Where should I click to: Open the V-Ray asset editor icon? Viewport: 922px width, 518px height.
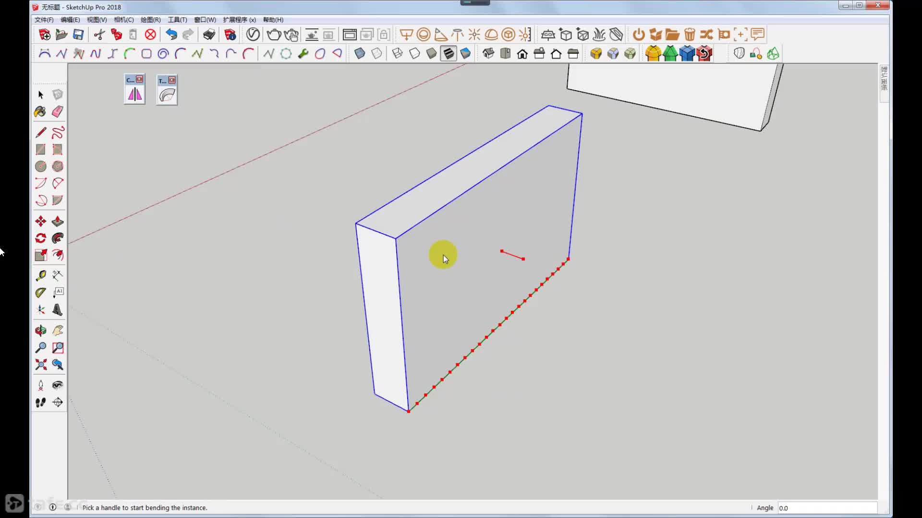tap(253, 35)
